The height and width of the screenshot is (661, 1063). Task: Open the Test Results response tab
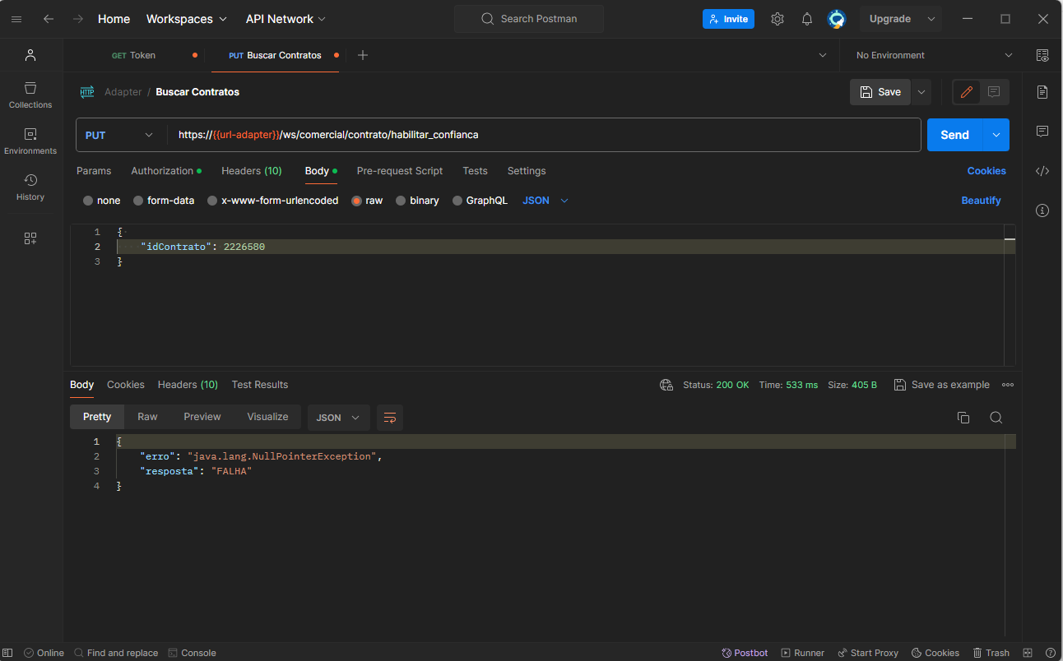260,385
